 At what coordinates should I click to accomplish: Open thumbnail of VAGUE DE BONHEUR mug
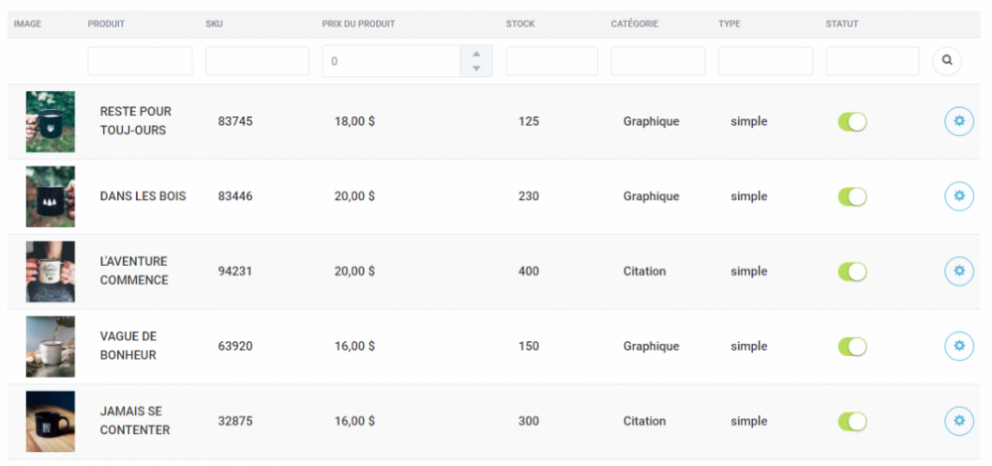coord(51,346)
